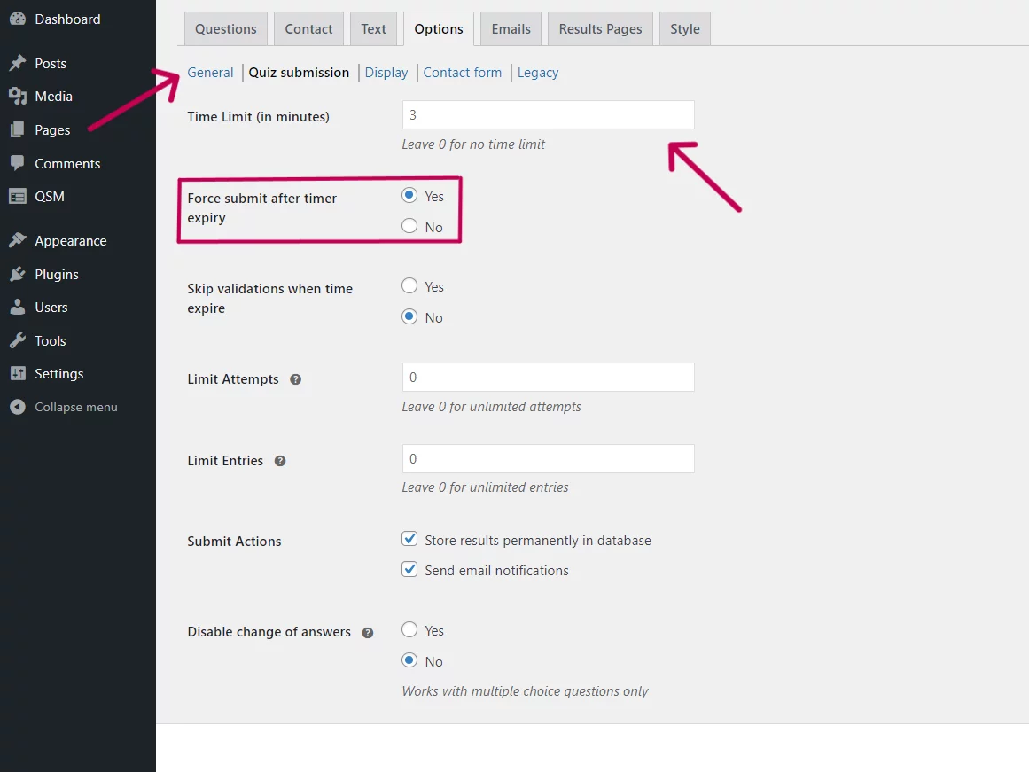Click the Collapse menu label
The height and width of the screenshot is (772, 1029).
[76, 407]
